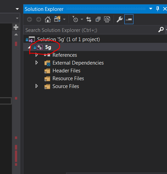
Task: Open Properties using the wrench icon
Action: (x=120, y=19)
